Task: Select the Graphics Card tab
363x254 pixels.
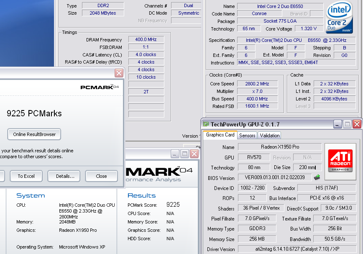Action: pos(220,135)
